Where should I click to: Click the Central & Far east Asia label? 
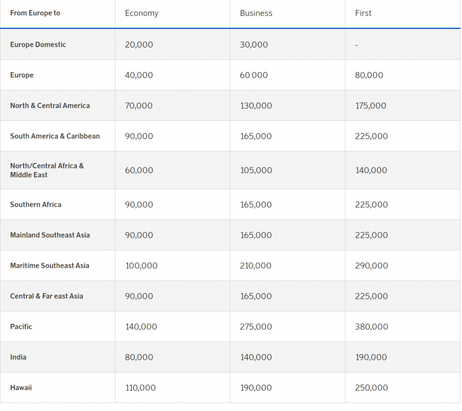click(x=46, y=296)
